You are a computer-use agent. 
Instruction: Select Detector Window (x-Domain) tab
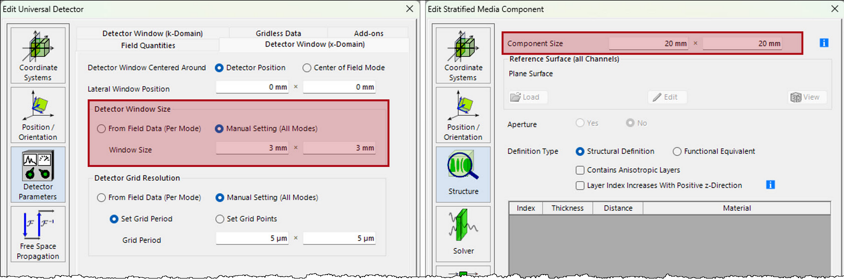tap(315, 44)
